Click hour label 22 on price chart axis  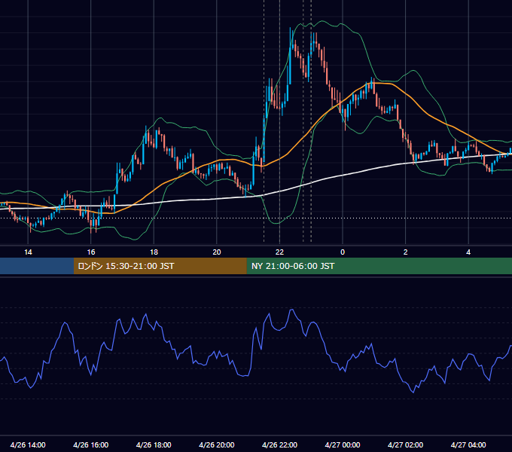pos(279,252)
